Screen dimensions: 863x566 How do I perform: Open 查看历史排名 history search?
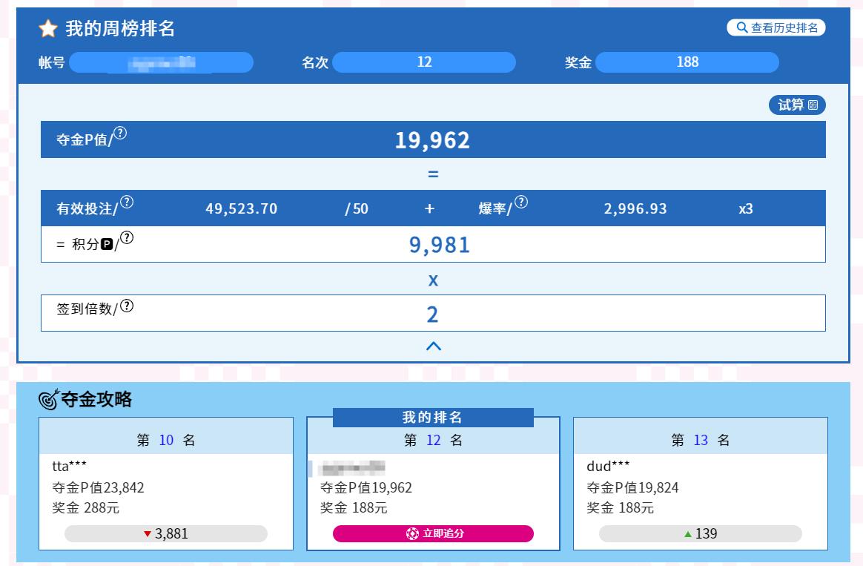[776, 28]
